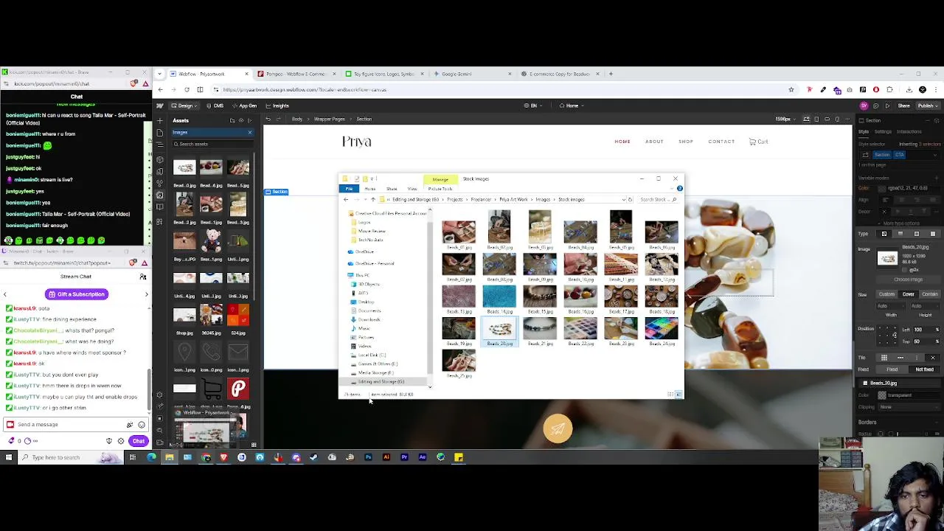Reload the Webflow page in the browser
The height and width of the screenshot is (531, 944).
click(x=187, y=90)
